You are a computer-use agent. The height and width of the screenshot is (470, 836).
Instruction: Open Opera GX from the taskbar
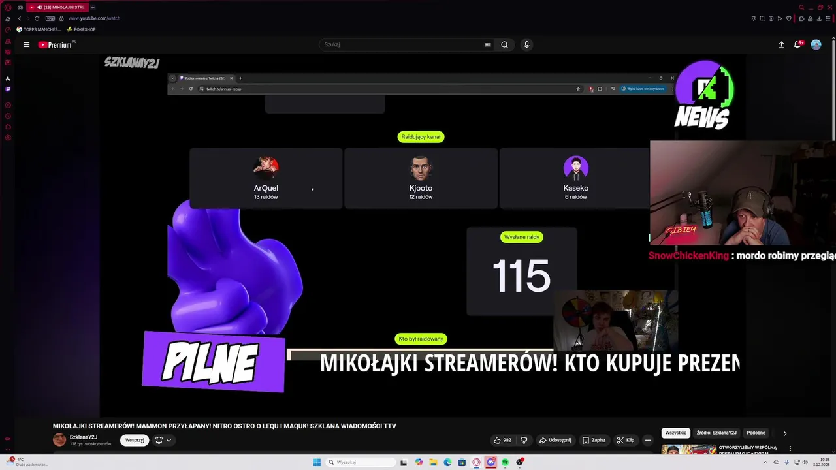pyautogui.click(x=476, y=462)
